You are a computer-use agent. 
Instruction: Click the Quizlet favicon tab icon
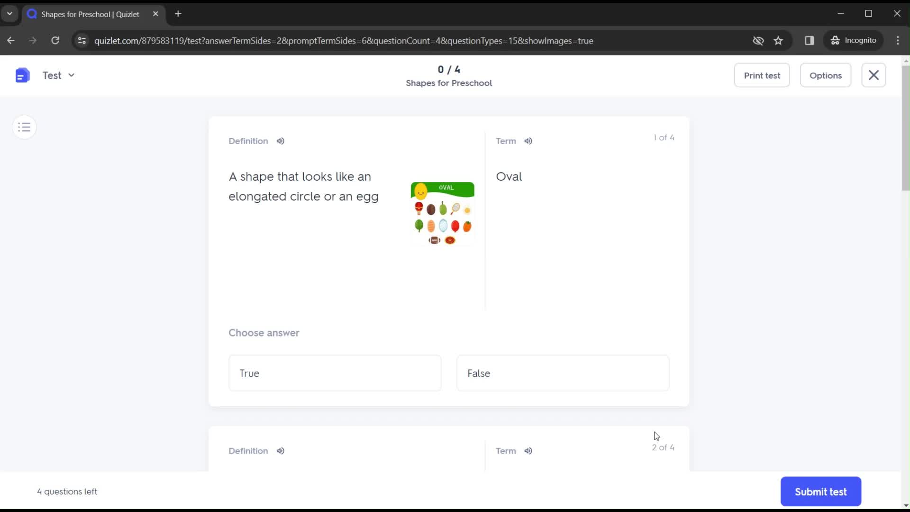coord(33,14)
